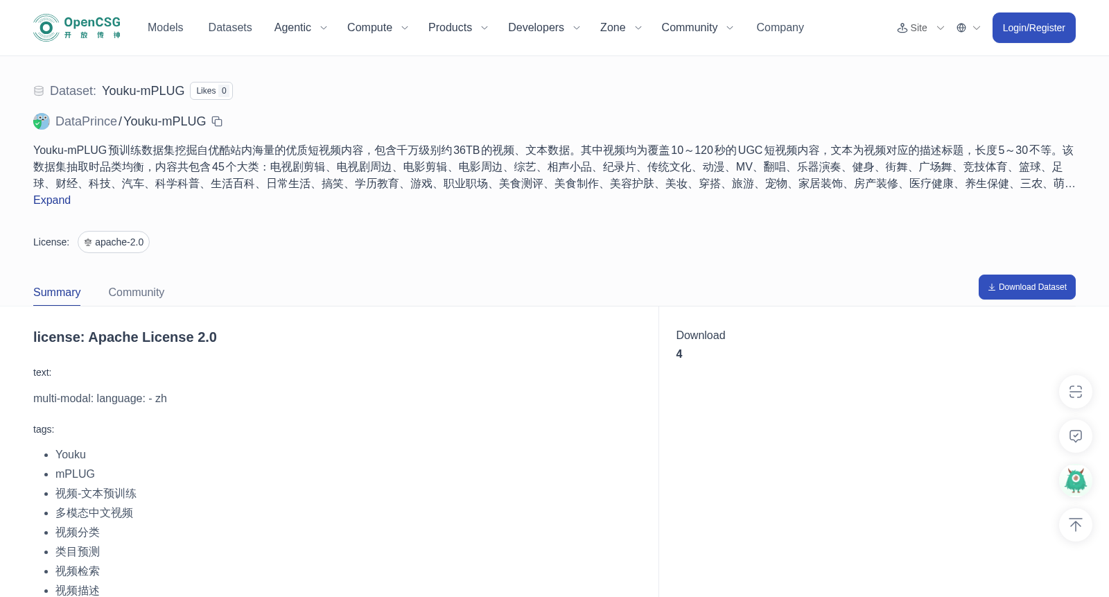Click the Download Dataset button
This screenshot has height=597, width=1109.
pos(1027,287)
